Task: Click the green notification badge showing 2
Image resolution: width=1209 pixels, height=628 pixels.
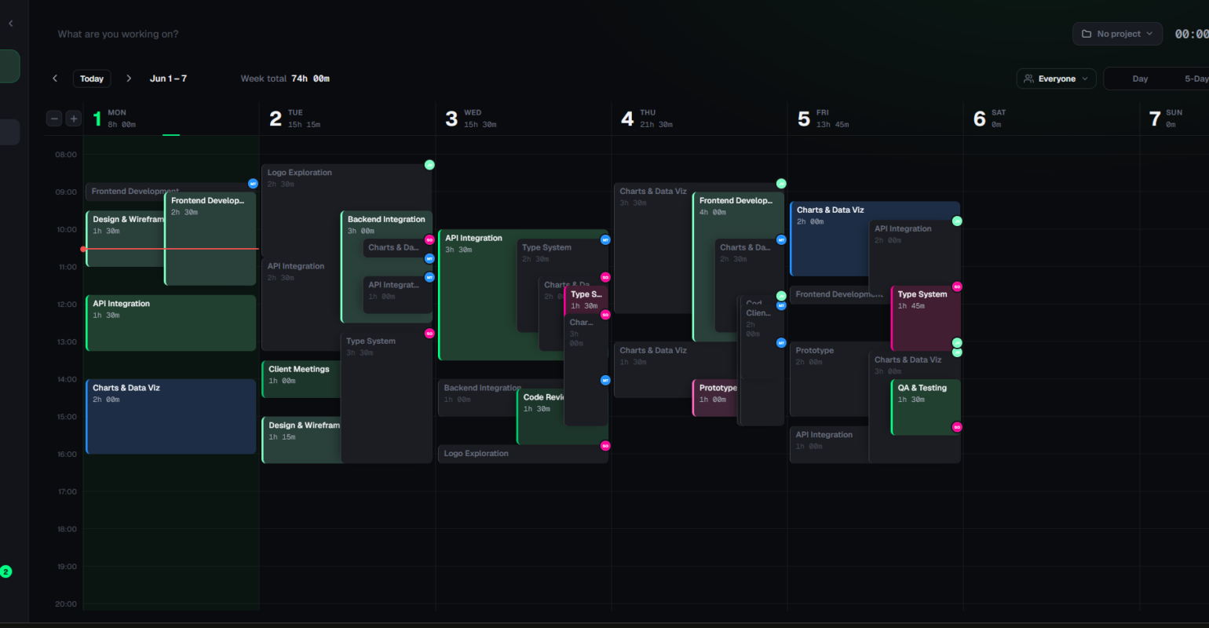Action: 6,571
